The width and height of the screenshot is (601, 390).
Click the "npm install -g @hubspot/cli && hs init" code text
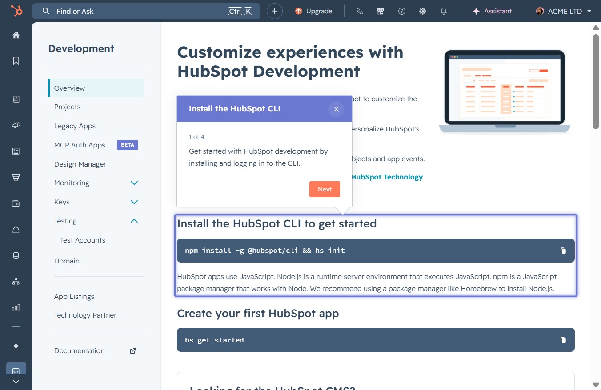[x=265, y=251]
